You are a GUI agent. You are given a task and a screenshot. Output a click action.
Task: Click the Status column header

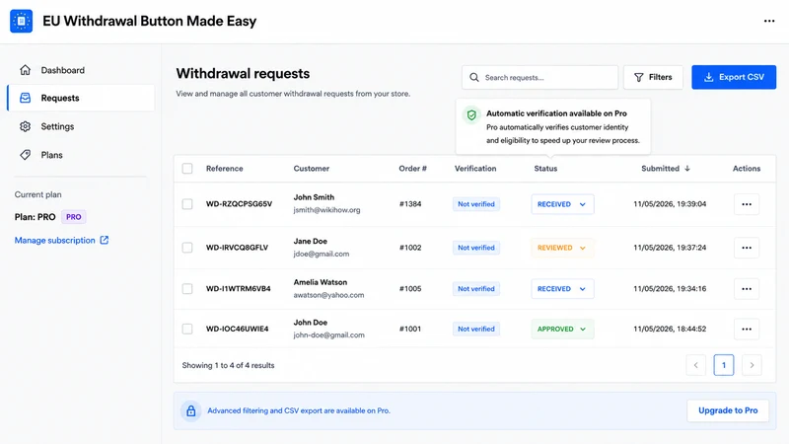[x=545, y=169]
